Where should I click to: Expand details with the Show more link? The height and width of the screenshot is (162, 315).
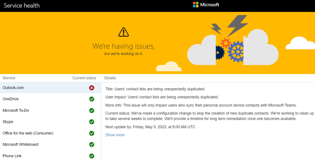click(115, 135)
